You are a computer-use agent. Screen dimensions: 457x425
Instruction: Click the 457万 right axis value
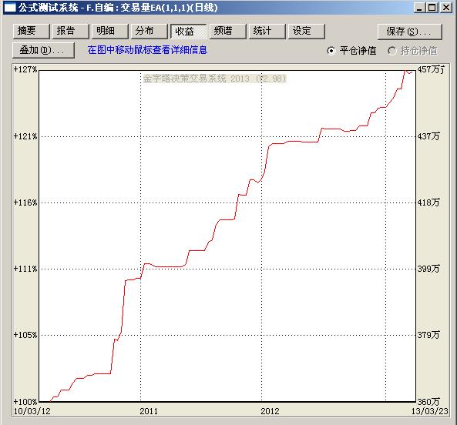431,69
